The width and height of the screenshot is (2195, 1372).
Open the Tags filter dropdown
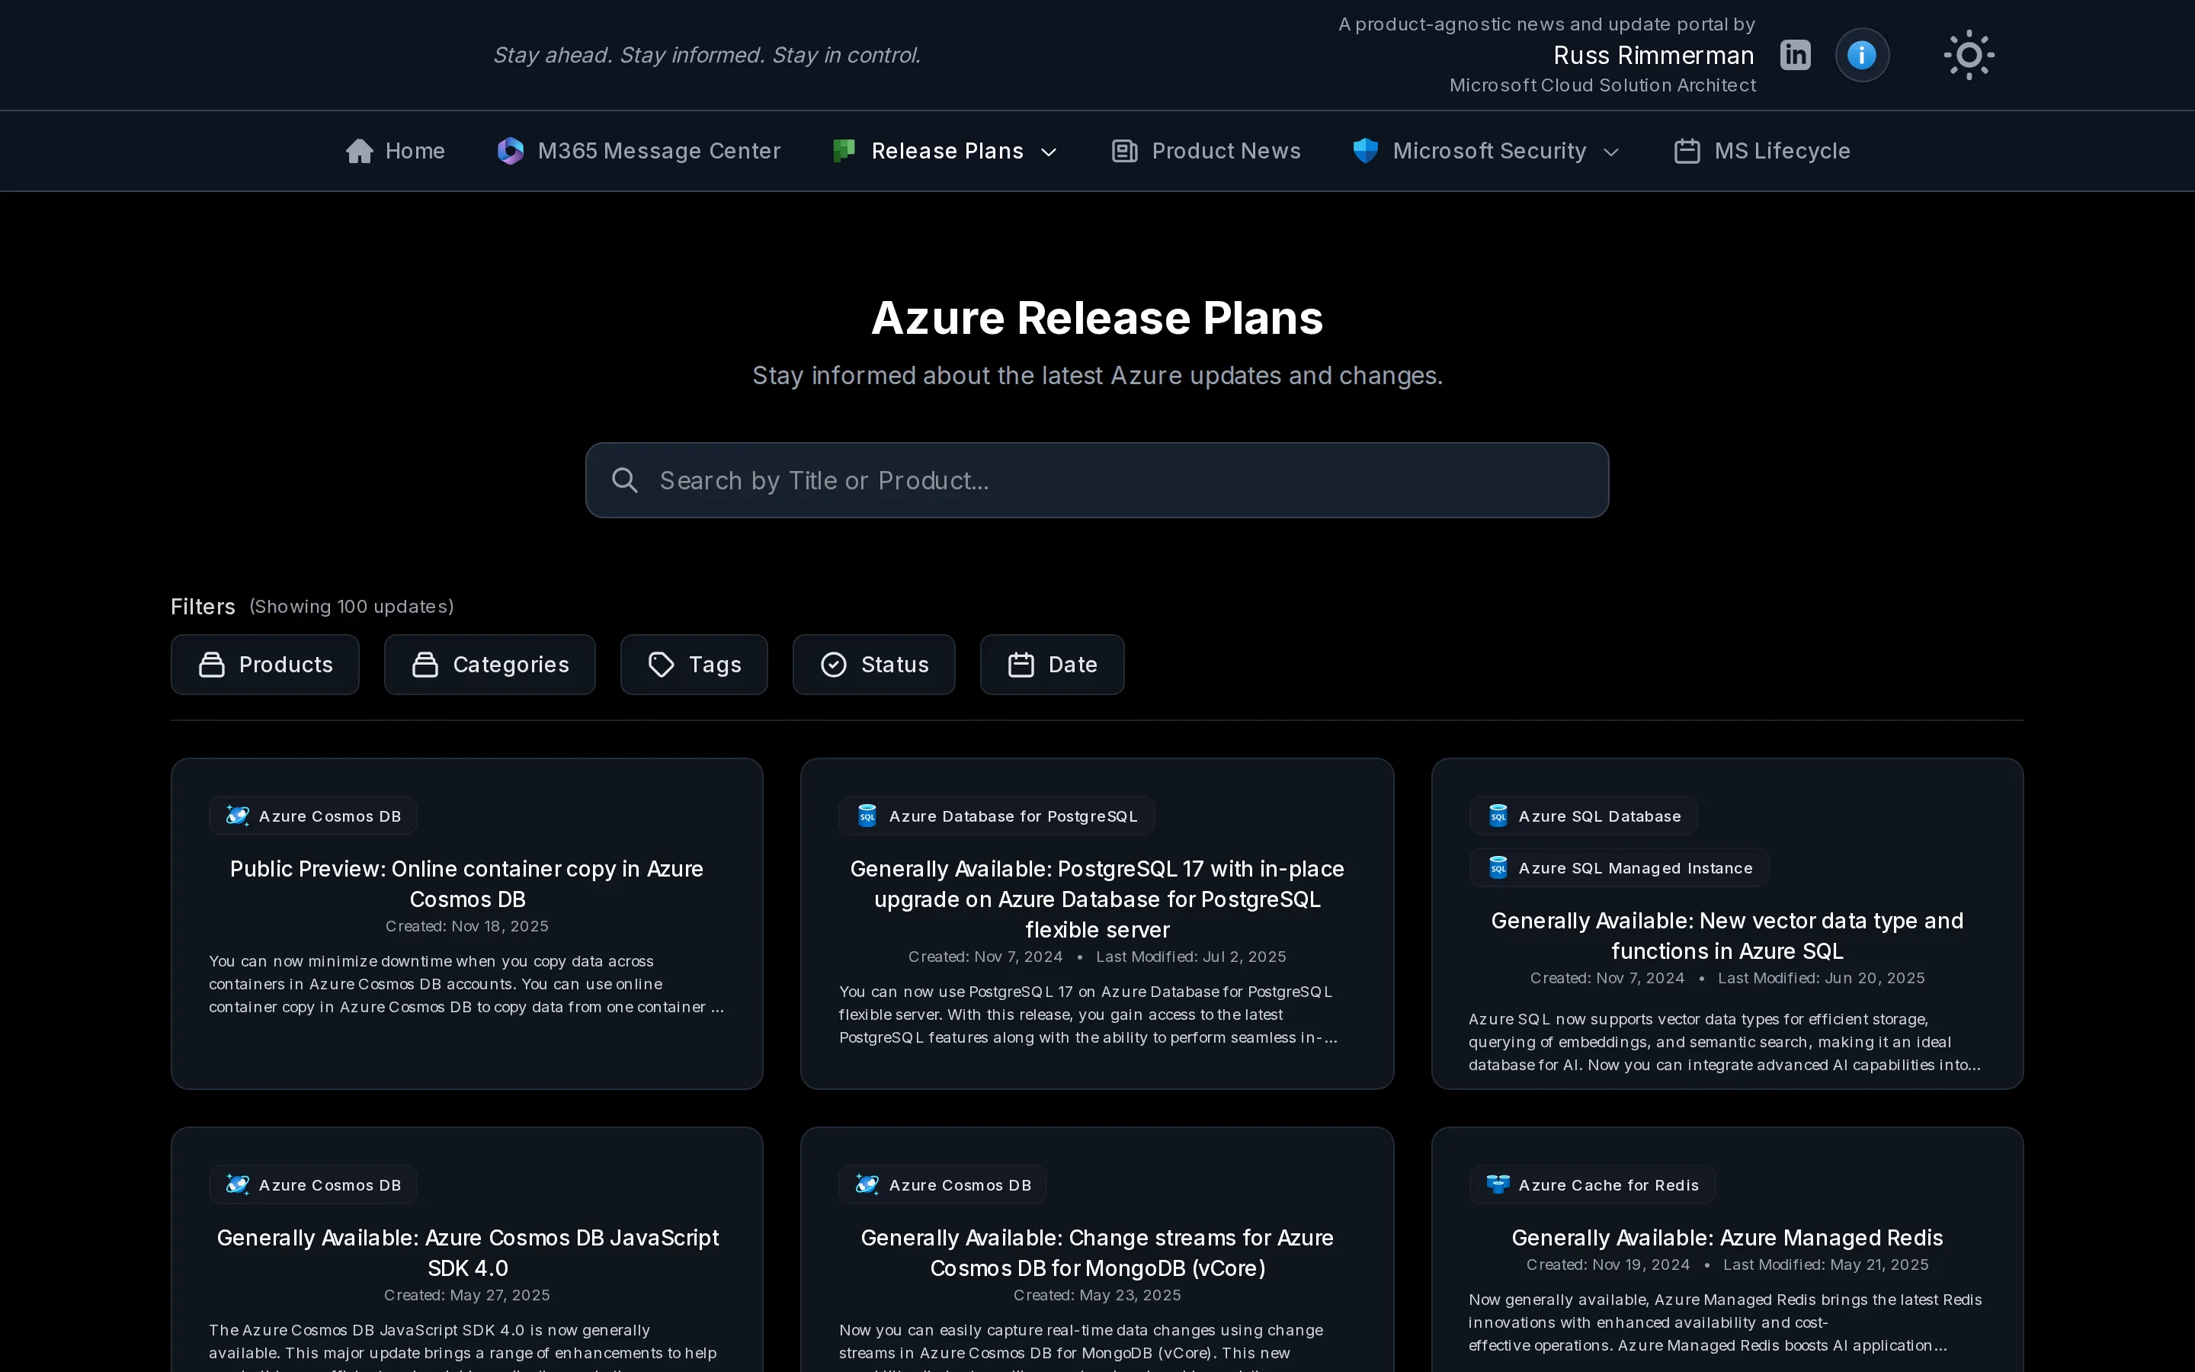click(694, 664)
